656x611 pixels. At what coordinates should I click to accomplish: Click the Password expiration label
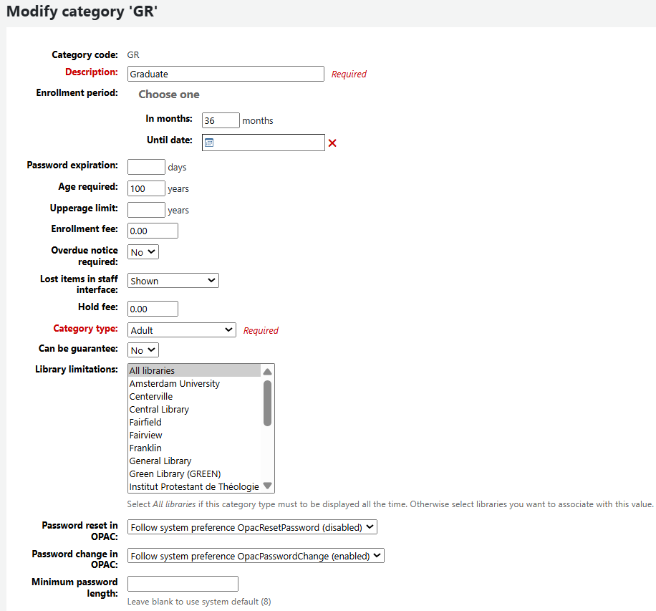click(72, 165)
